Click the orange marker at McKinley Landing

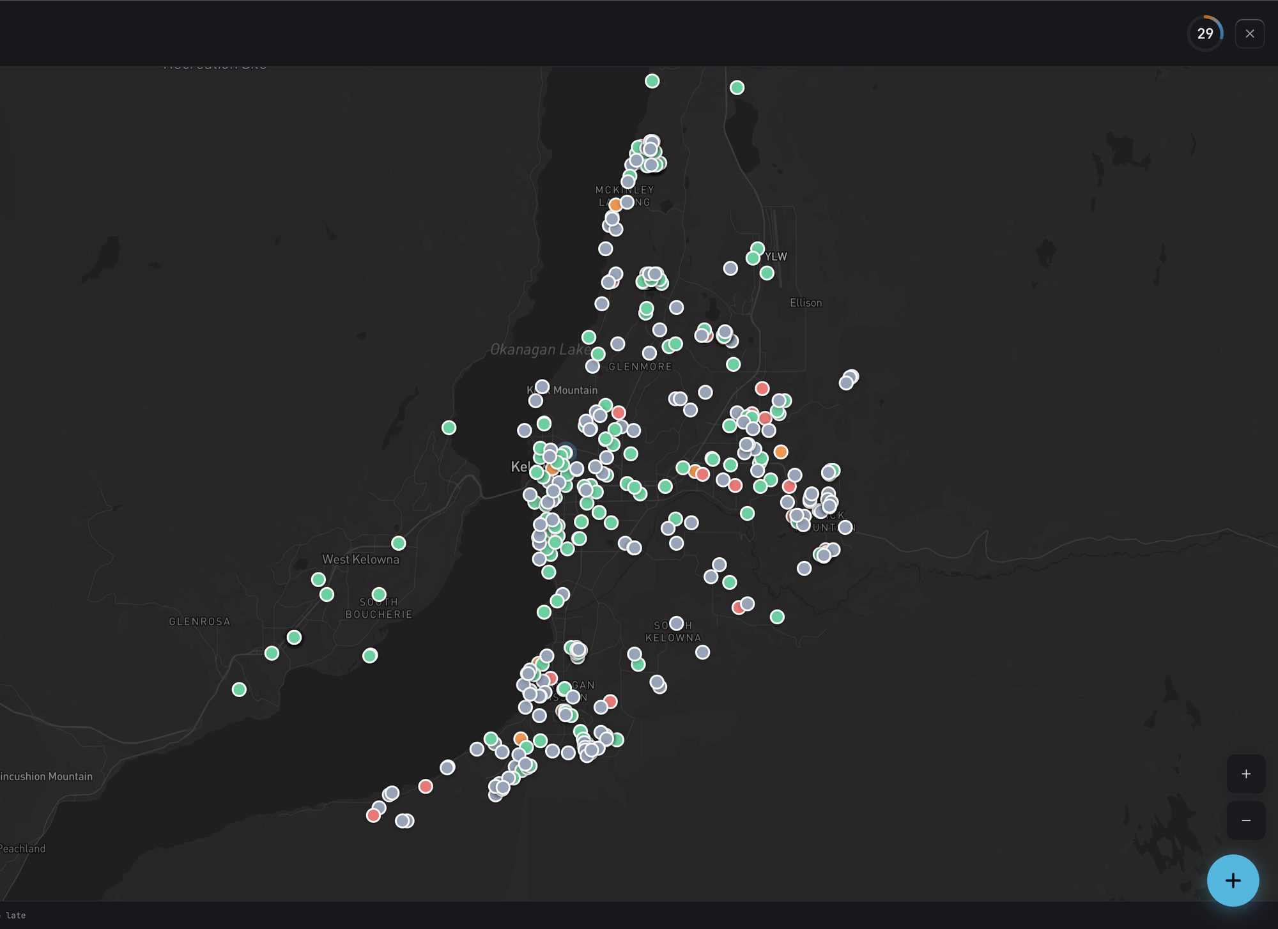click(615, 204)
